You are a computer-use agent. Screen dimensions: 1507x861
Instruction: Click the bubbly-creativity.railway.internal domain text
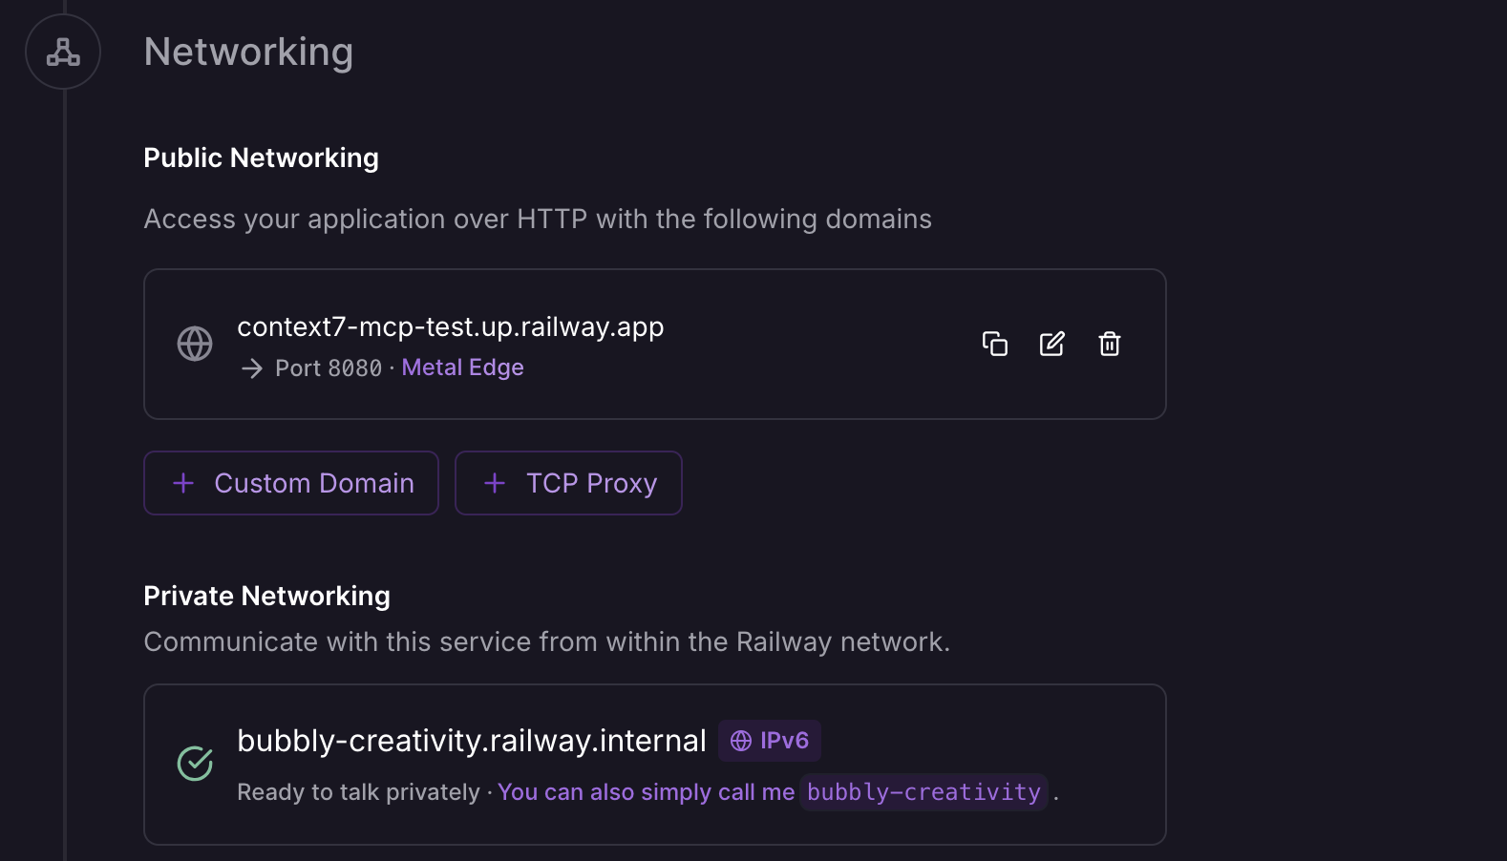(x=471, y=739)
